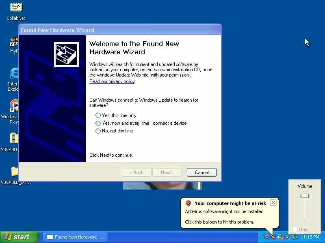The width and height of the screenshot is (325, 243).
Task: Select the Internet Explorer desktop icon
Action: pyautogui.click(x=14, y=74)
